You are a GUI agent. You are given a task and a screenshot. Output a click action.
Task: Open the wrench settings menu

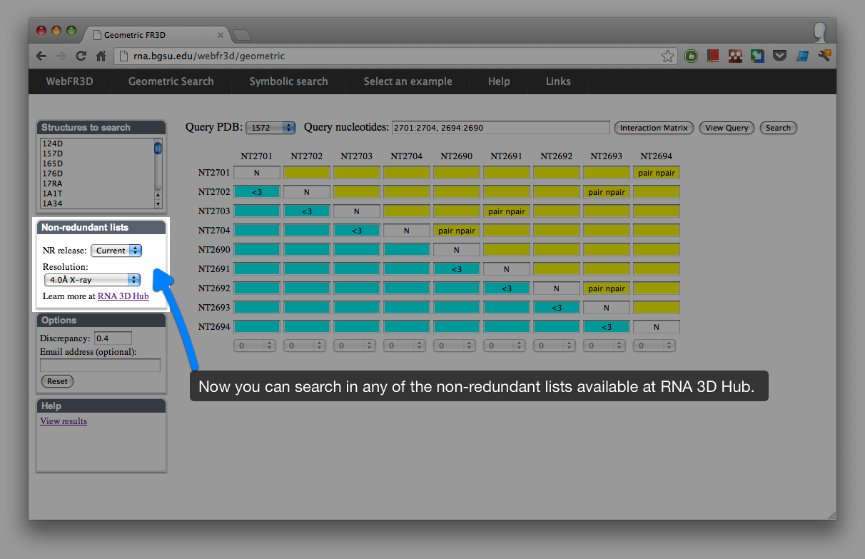pyautogui.click(x=824, y=55)
